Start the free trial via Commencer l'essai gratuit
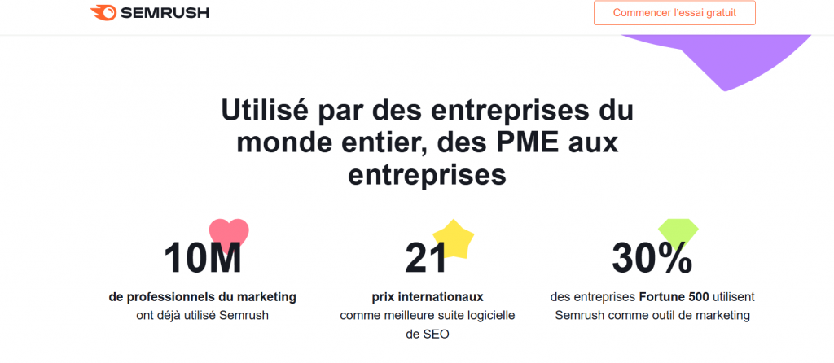This screenshot has width=834, height=363. 674,13
